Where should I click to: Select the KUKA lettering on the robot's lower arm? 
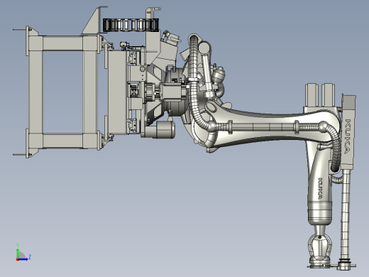(320, 189)
